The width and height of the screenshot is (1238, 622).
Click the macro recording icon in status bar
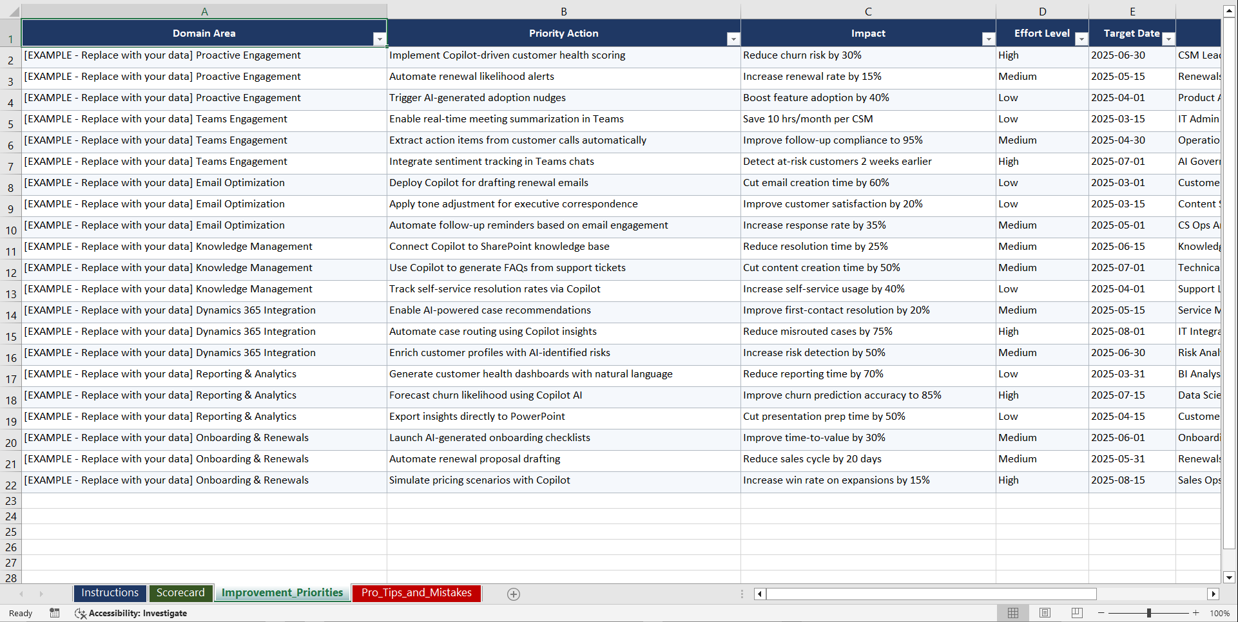click(x=55, y=613)
